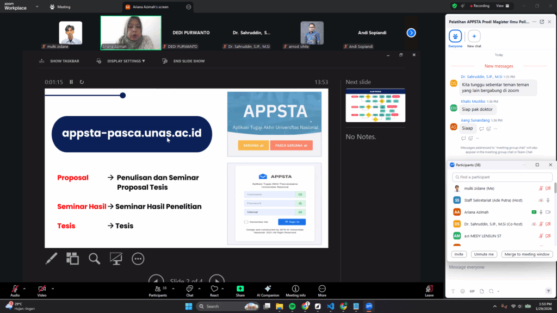Turn on camera with Video button

[x=42, y=291]
